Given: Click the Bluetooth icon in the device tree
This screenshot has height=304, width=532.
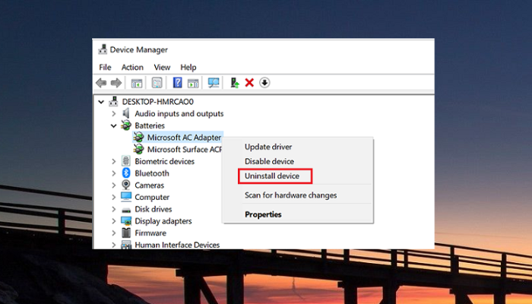Looking at the screenshot, I should pos(126,173).
